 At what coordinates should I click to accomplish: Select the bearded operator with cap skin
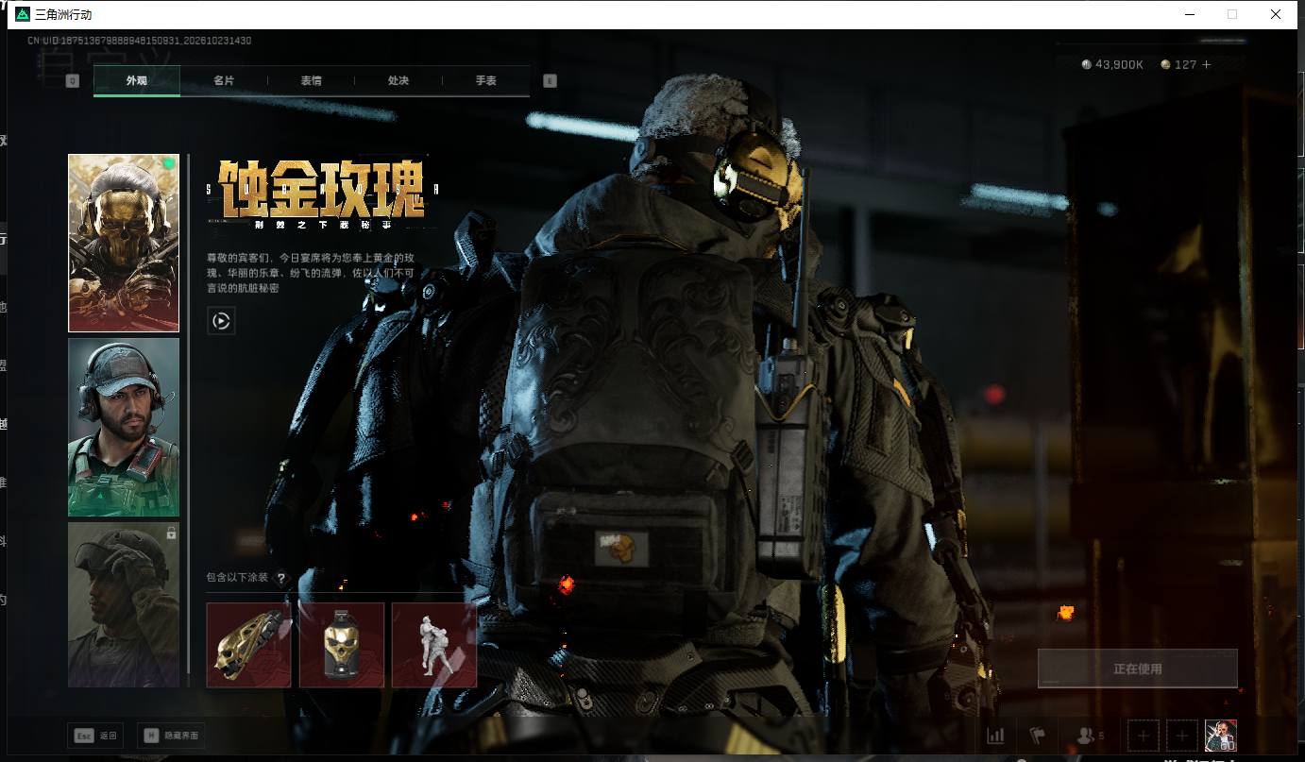(124, 428)
